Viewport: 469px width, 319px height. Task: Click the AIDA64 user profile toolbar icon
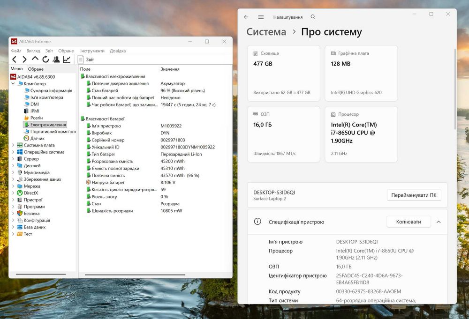click(x=56, y=59)
